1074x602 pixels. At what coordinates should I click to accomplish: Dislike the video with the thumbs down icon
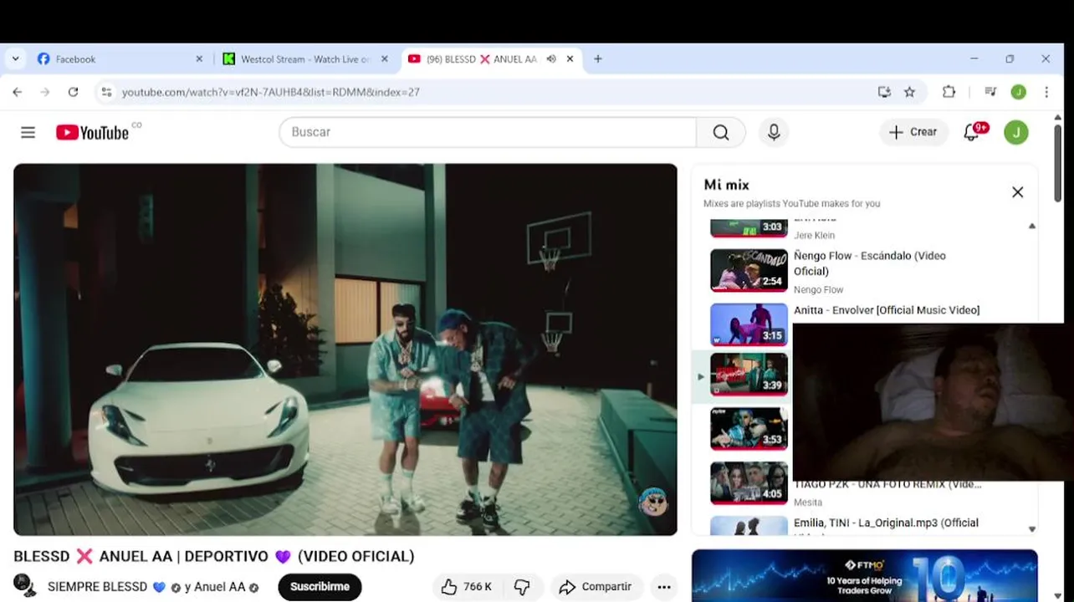point(522,587)
